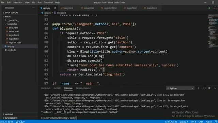Open the Go menu
This screenshot has width=218, height=123.
[x=33, y=2]
